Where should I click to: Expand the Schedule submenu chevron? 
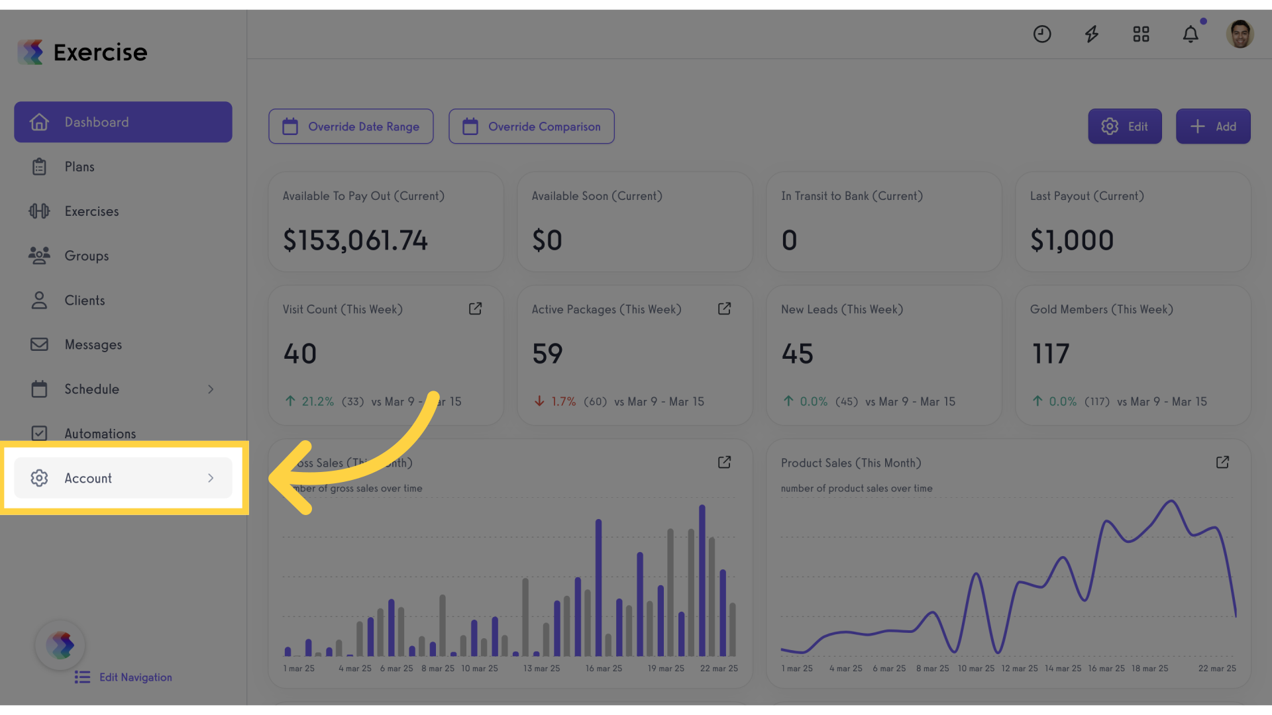[x=211, y=389]
